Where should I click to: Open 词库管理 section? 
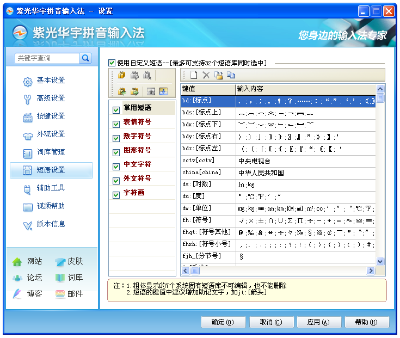pos(51,152)
